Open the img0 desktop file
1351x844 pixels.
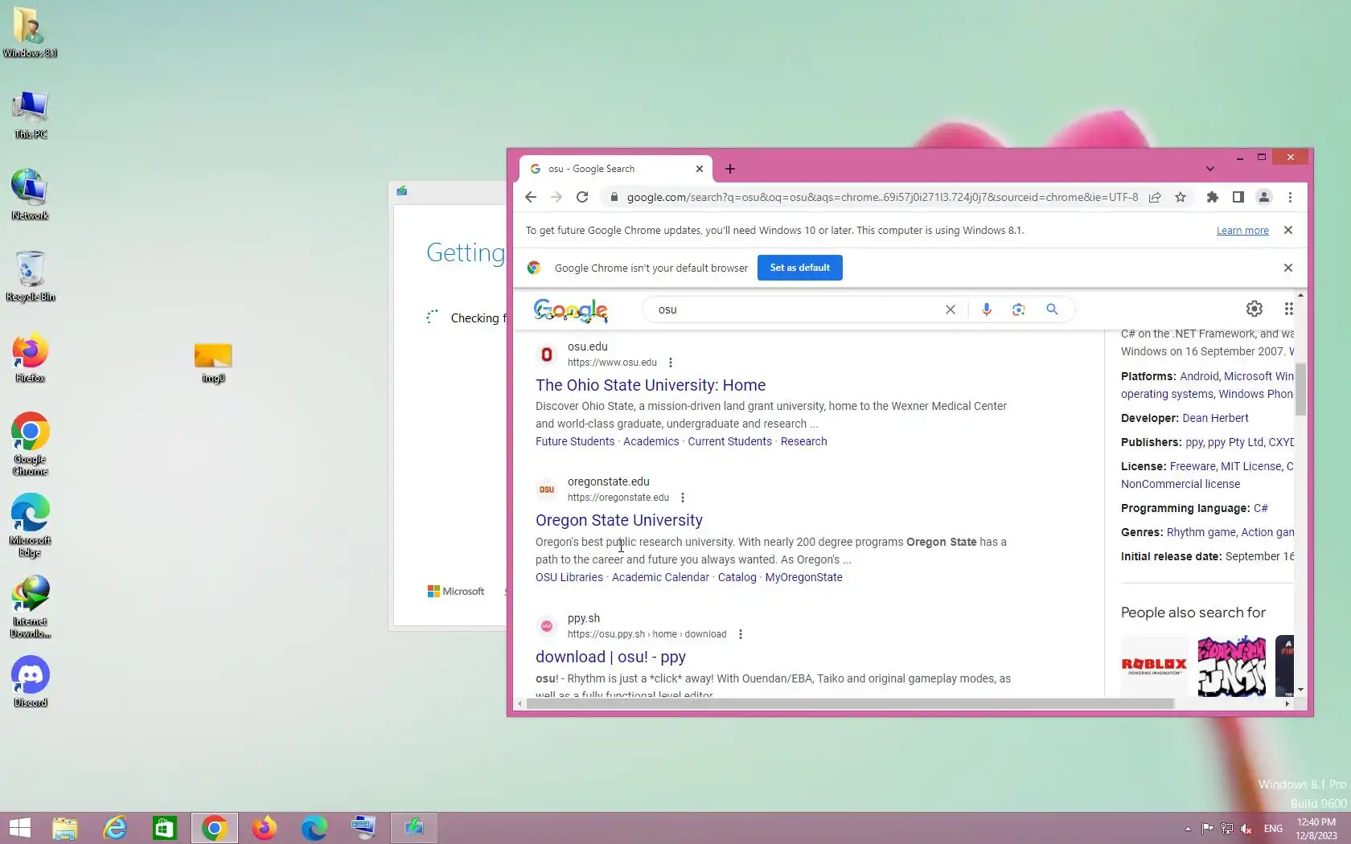point(213,363)
